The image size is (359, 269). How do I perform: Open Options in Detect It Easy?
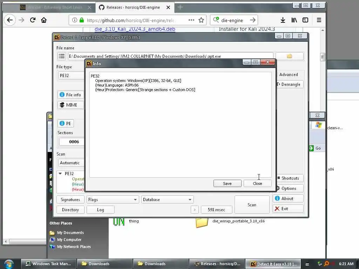(289, 188)
